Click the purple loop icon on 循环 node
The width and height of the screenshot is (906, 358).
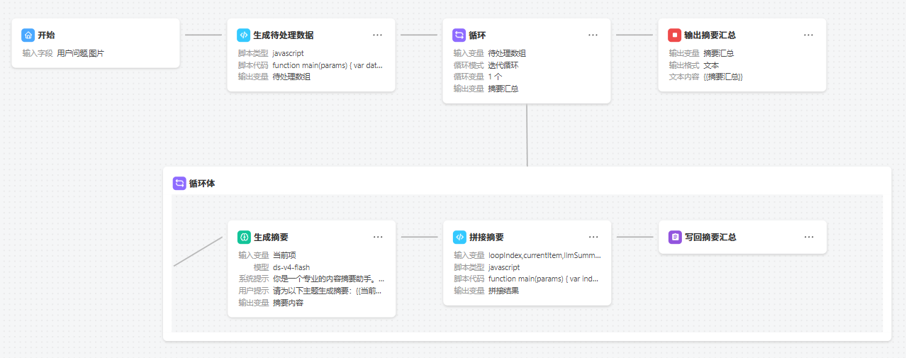[459, 35]
